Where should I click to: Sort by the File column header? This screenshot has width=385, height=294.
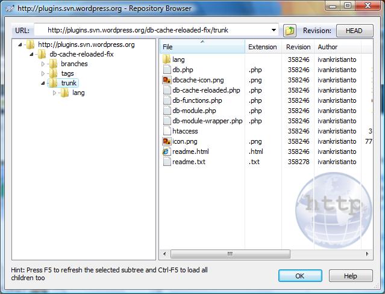[202, 47]
